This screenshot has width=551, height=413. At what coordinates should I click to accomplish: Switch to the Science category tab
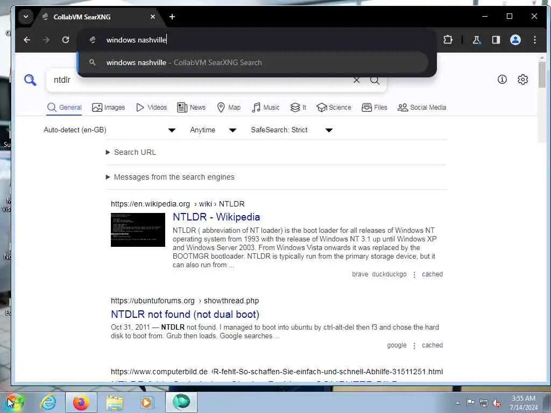click(334, 108)
